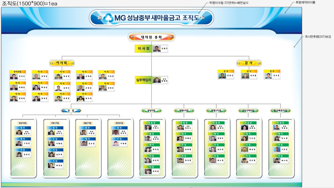Click '팀장' label in 저축고객팀 column
Screen dimensions: 334x188
pos(55,128)
